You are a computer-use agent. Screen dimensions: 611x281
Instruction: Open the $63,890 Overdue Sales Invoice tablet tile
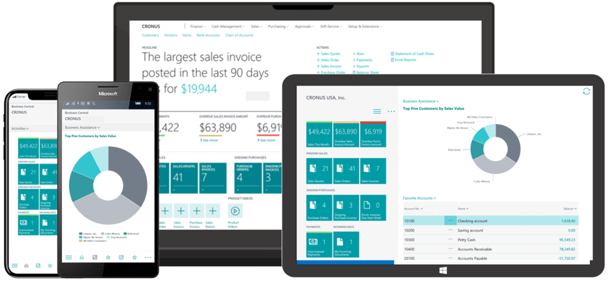click(346, 134)
